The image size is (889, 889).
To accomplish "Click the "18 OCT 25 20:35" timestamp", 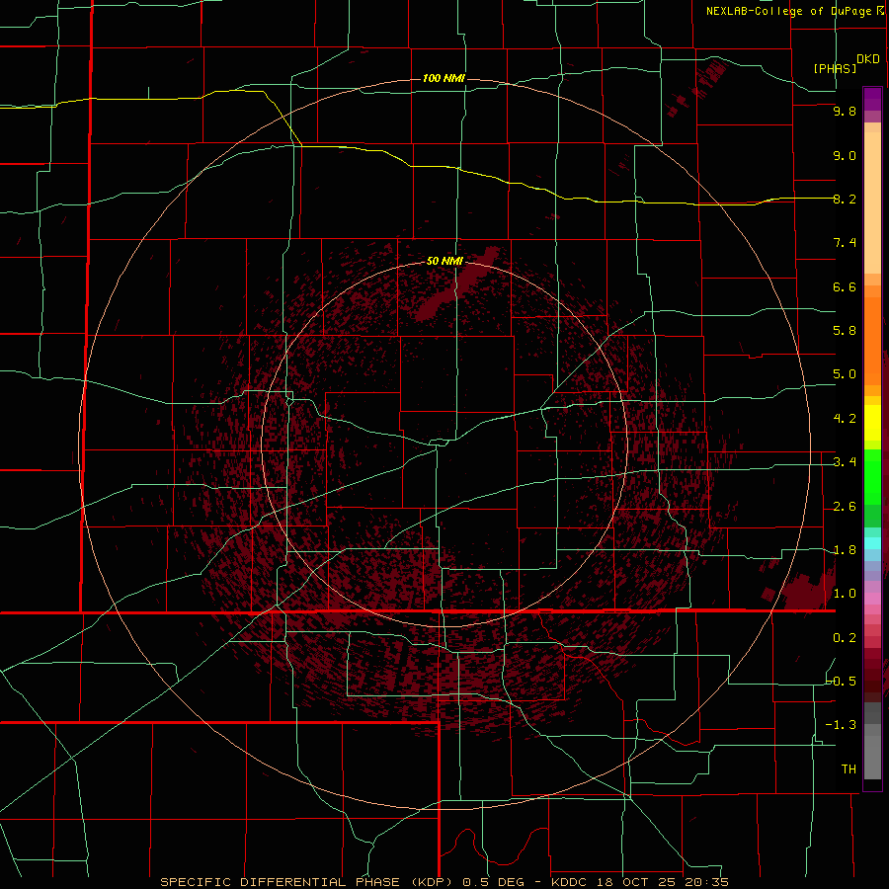I will 661,882.
